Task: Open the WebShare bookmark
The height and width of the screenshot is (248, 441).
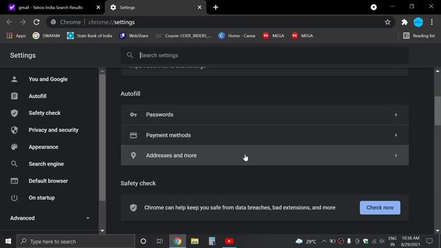Action: [x=134, y=36]
